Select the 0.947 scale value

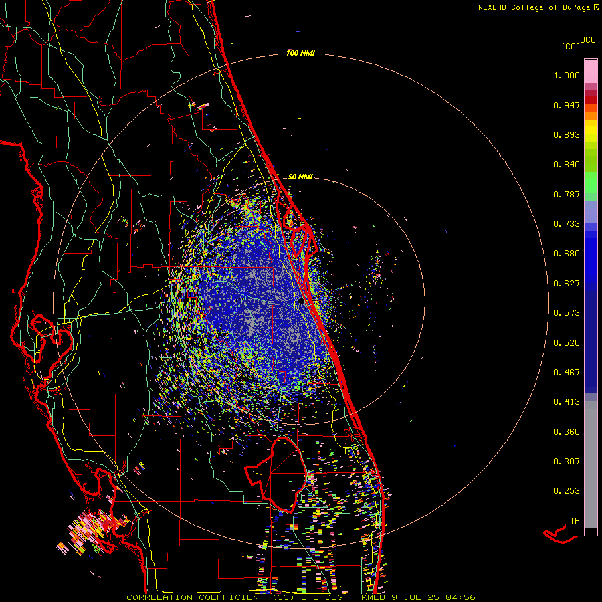tap(567, 105)
